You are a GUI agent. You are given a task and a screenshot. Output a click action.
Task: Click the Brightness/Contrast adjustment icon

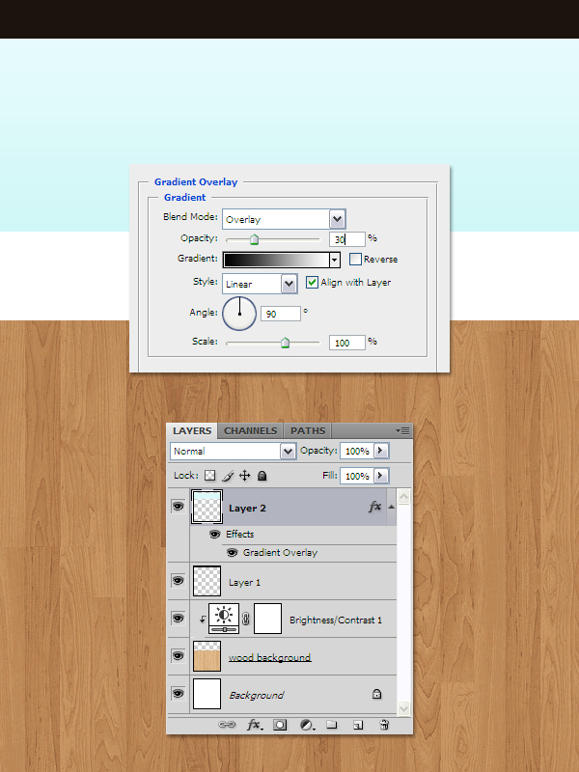point(224,619)
